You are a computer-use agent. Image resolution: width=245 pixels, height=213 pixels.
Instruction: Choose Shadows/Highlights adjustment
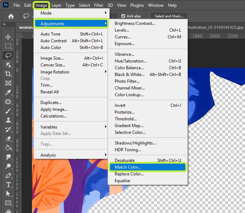click(x=148, y=143)
